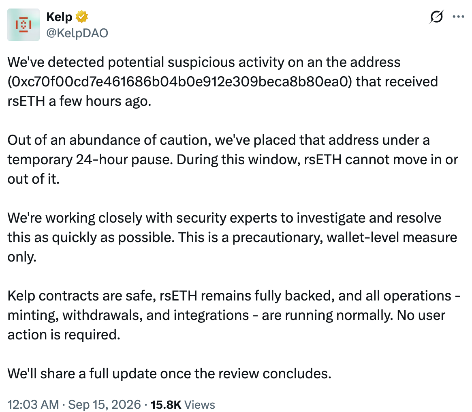Click the "We've detected potential suspicious activity" line
Screen dimensions: 472x412
click(204, 62)
